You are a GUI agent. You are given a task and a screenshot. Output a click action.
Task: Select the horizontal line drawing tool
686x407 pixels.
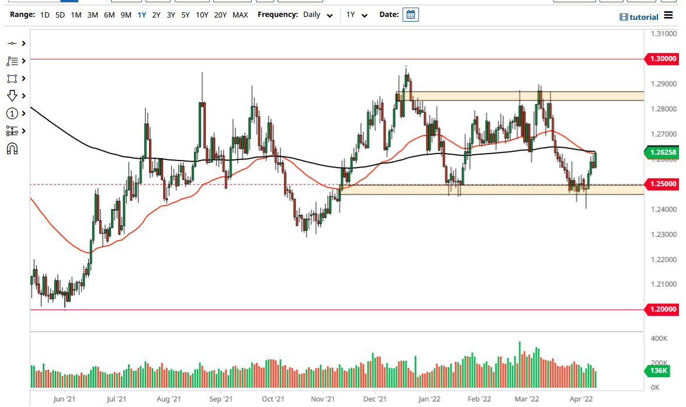12,43
